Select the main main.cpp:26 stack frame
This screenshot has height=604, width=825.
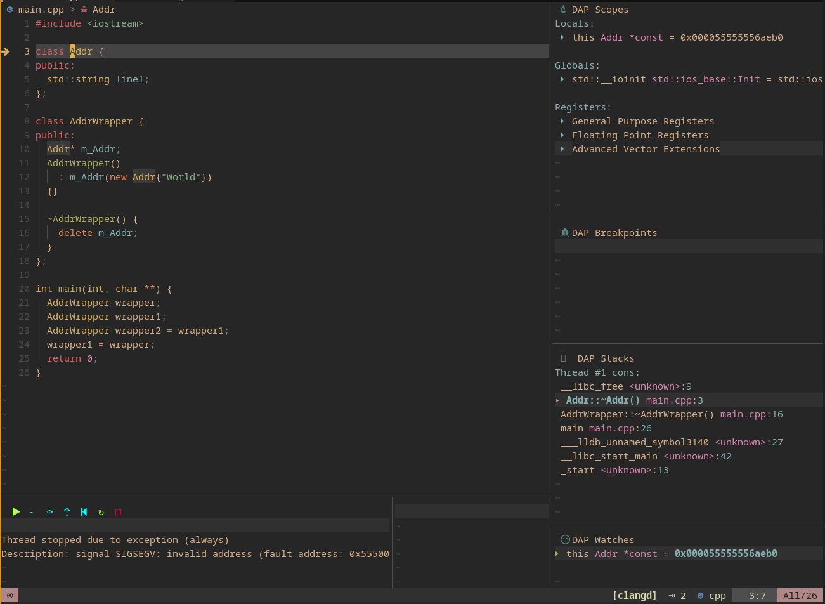(x=606, y=428)
